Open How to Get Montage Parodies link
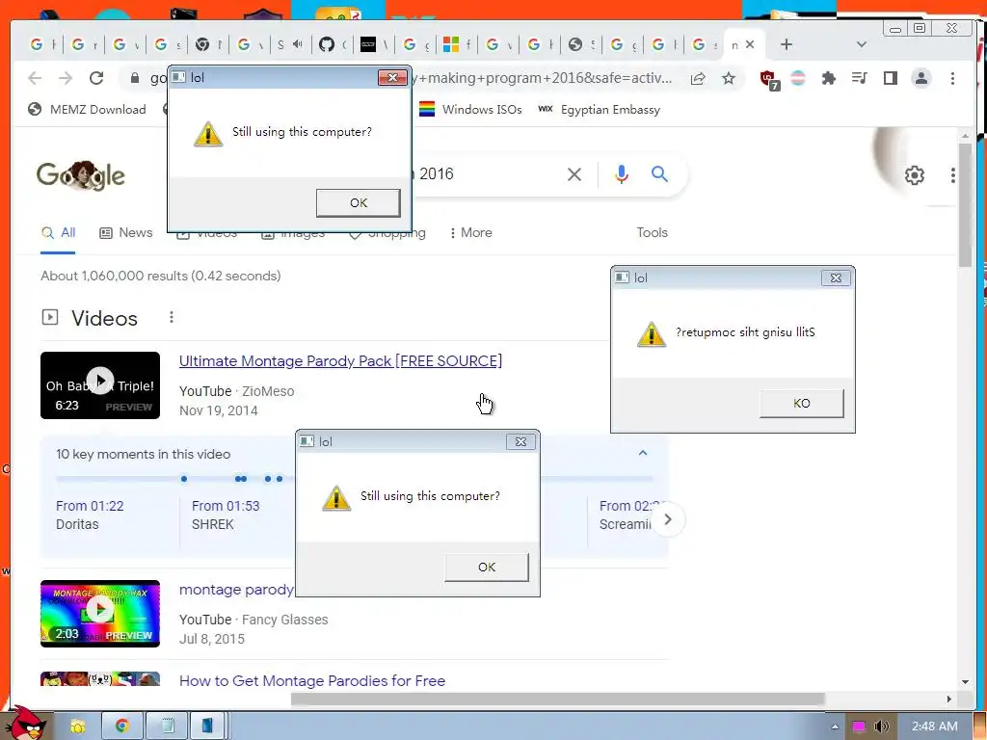This screenshot has height=740, width=987. [x=312, y=681]
